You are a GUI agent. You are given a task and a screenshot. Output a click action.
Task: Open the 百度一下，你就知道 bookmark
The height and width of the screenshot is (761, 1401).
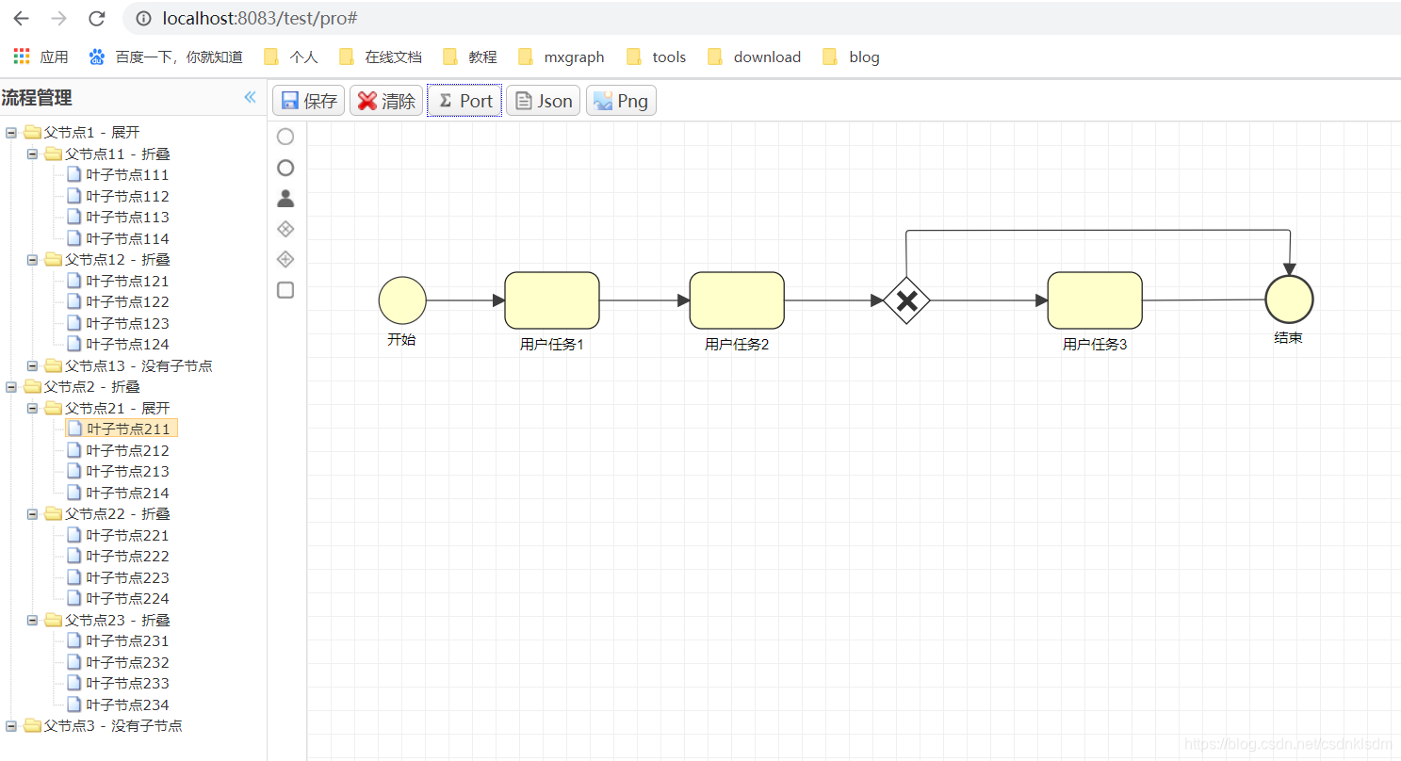tap(166, 57)
